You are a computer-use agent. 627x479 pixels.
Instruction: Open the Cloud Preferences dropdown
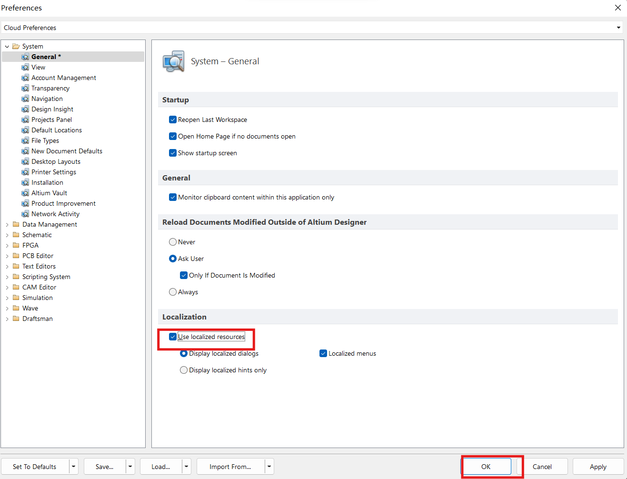click(x=618, y=28)
